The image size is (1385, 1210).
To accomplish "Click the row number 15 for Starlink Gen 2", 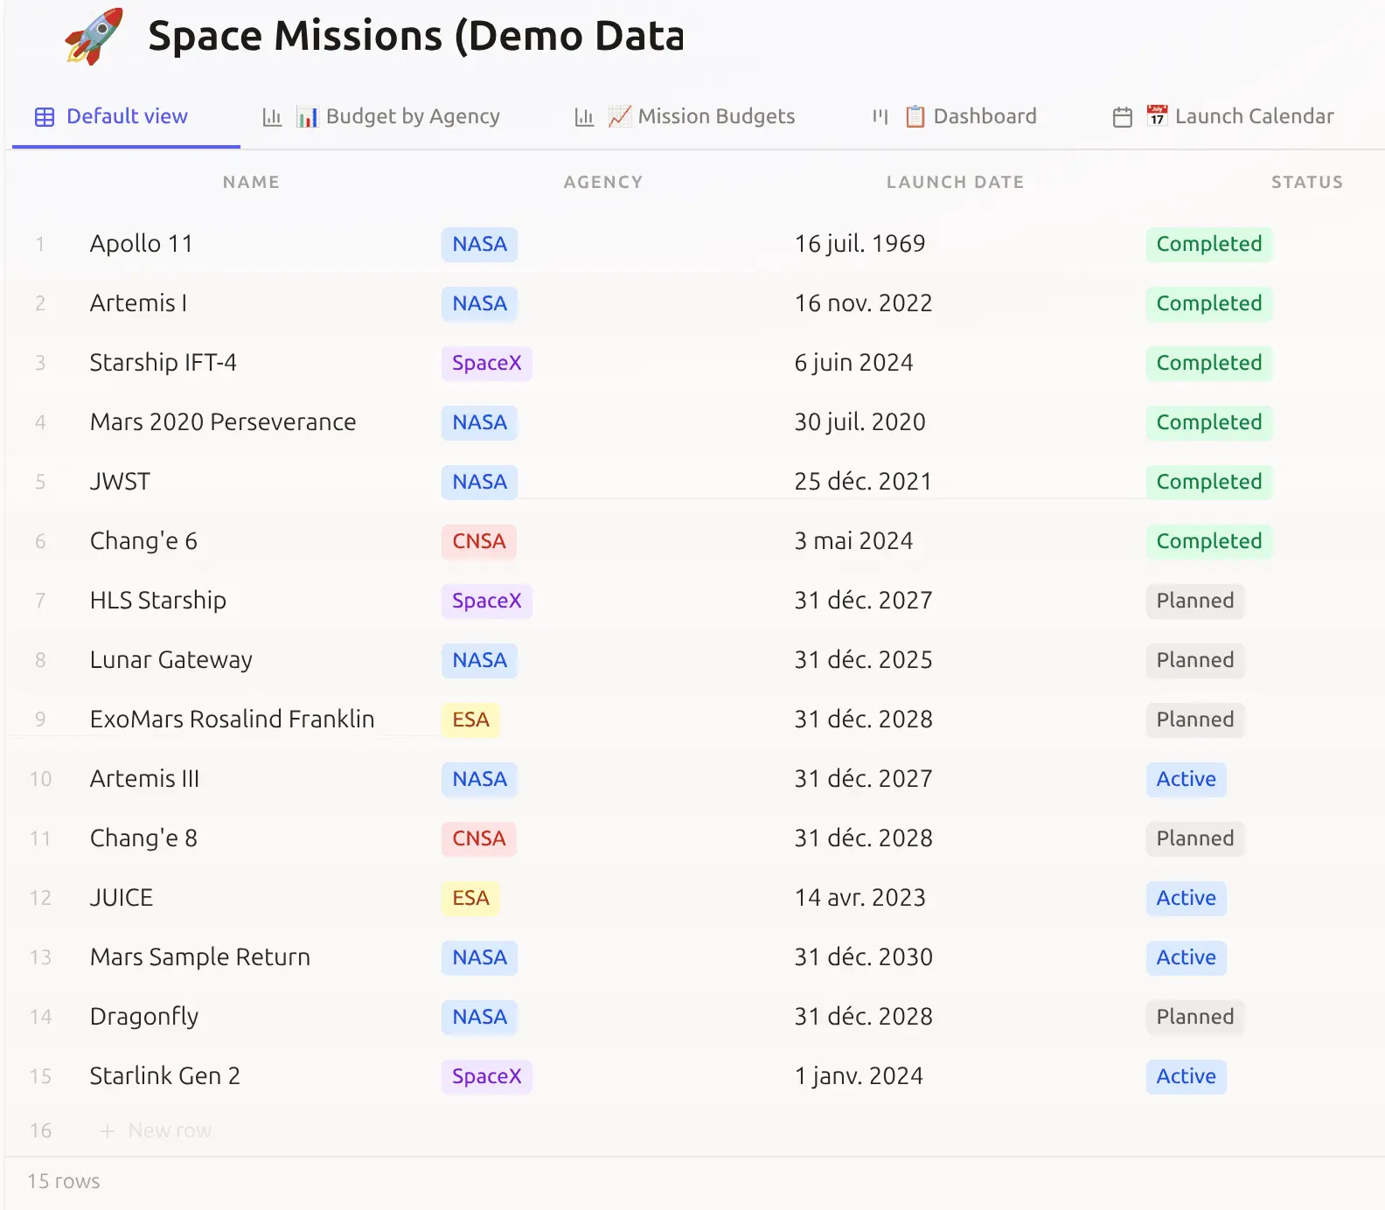I will point(40,1076).
